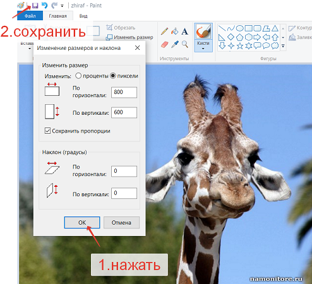
Task: Choose the Pentagon shape
Action: [x=240, y=37]
